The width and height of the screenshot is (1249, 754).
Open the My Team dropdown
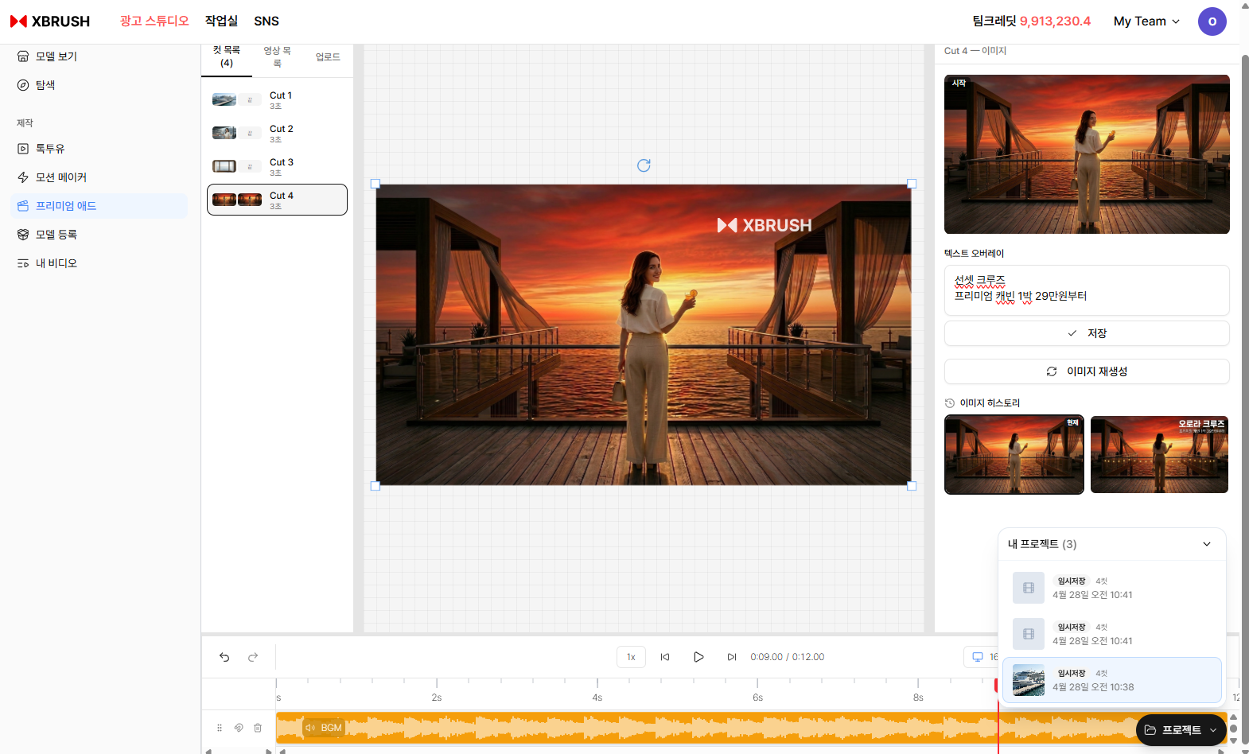pyautogui.click(x=1146, y=21)
